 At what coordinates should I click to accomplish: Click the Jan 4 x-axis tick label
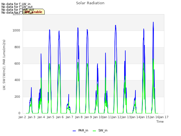tap(41, 117)
